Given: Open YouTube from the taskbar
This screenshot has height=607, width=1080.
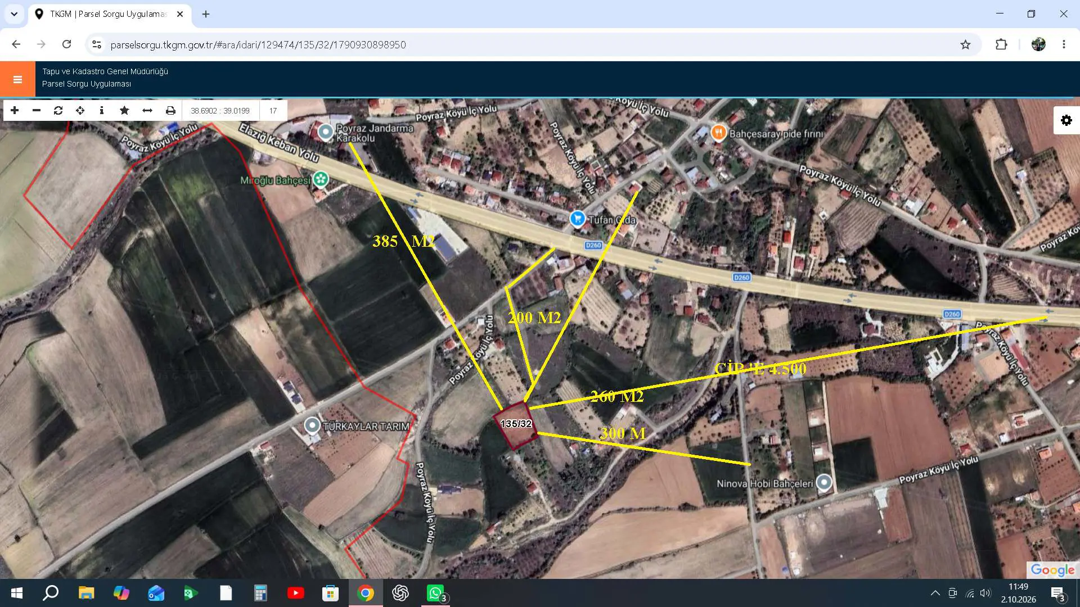Looking at the screenshot, I should click(295, 593).
